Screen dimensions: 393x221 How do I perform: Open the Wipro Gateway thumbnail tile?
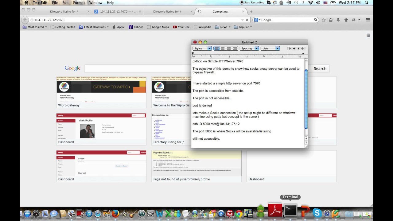pos(101,92)
